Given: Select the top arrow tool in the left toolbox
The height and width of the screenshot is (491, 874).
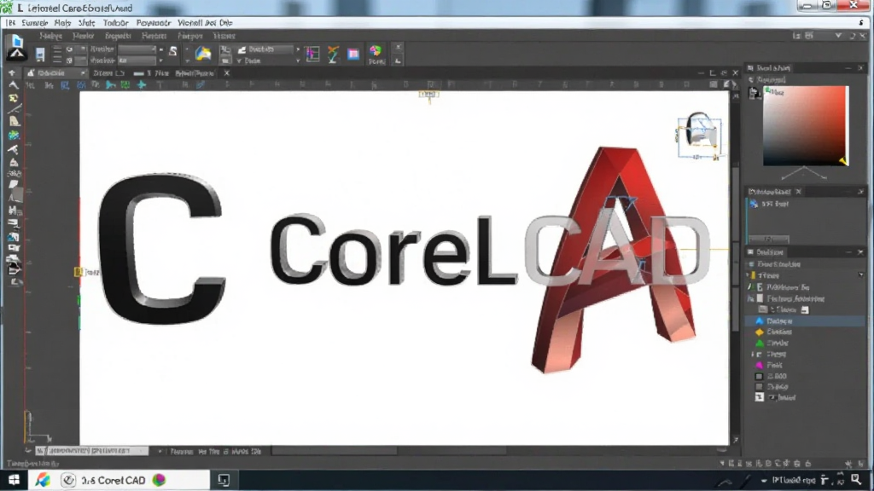Looking at the screenshot, I should pos(12,73).
